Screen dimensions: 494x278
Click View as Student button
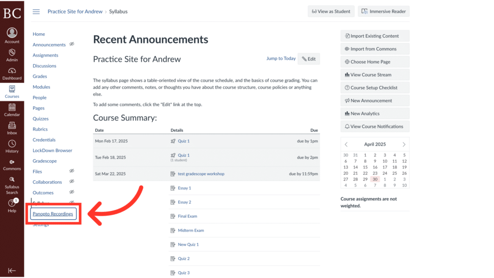pyautogui.click(x=331, y=12)
